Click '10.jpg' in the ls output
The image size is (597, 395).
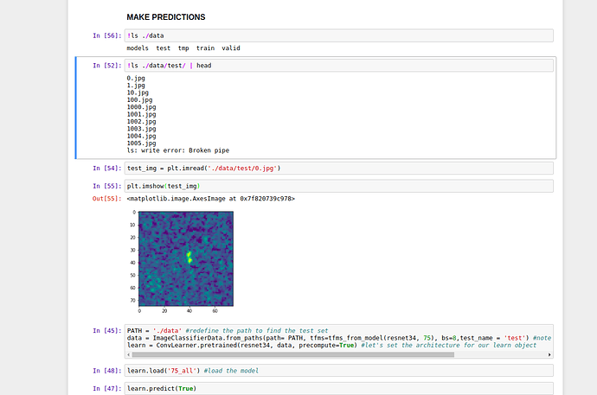click(x=138, y=92)
